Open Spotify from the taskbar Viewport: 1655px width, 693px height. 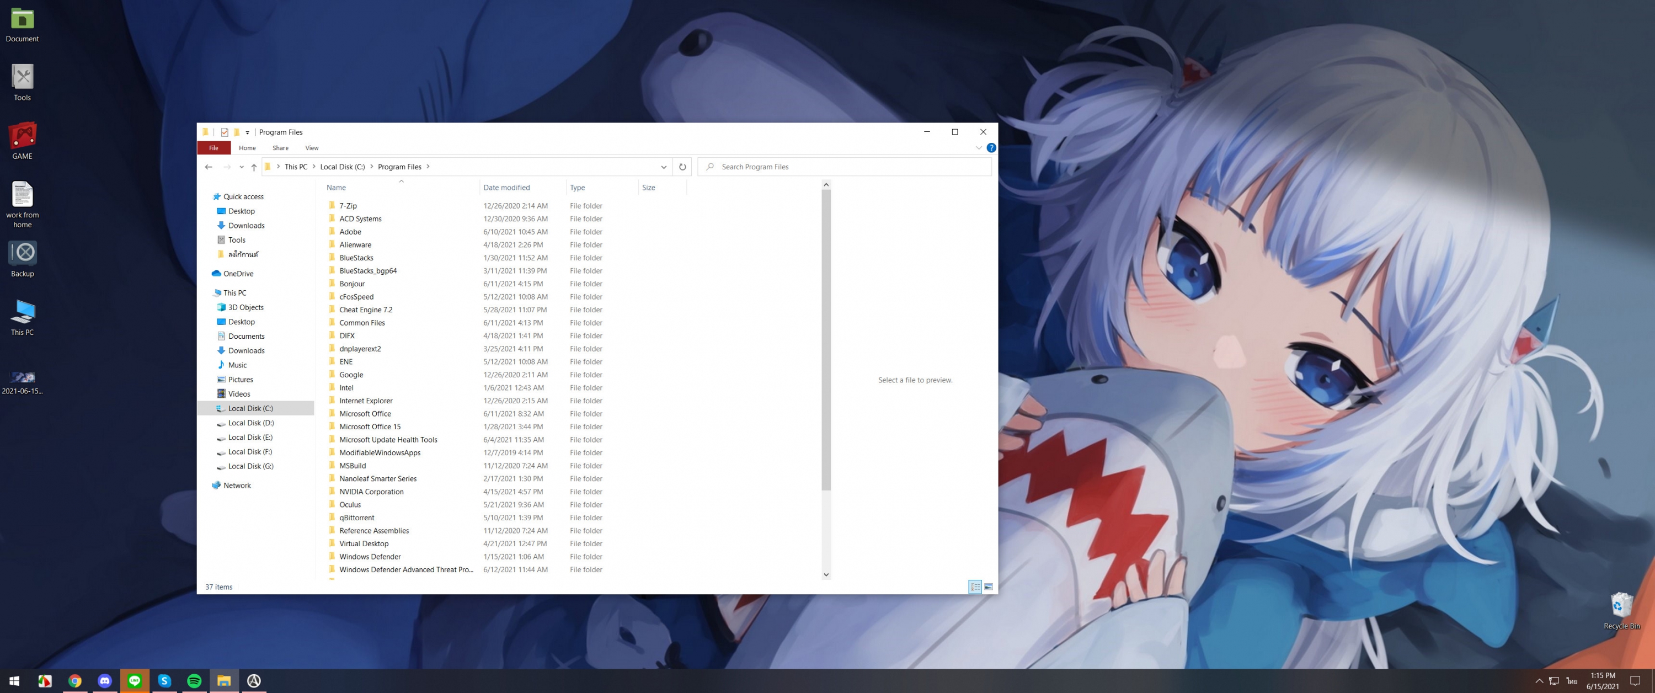tap(194, 681)
